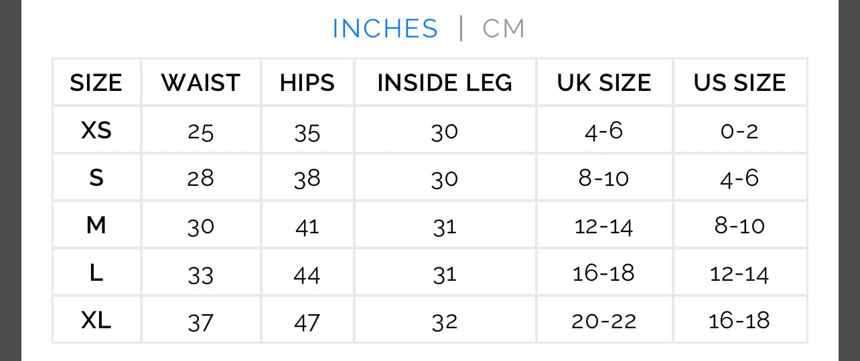This screenshot has width=860, height=361.
Task: Click the SIZE column header
Action: (x=96, y=83)
